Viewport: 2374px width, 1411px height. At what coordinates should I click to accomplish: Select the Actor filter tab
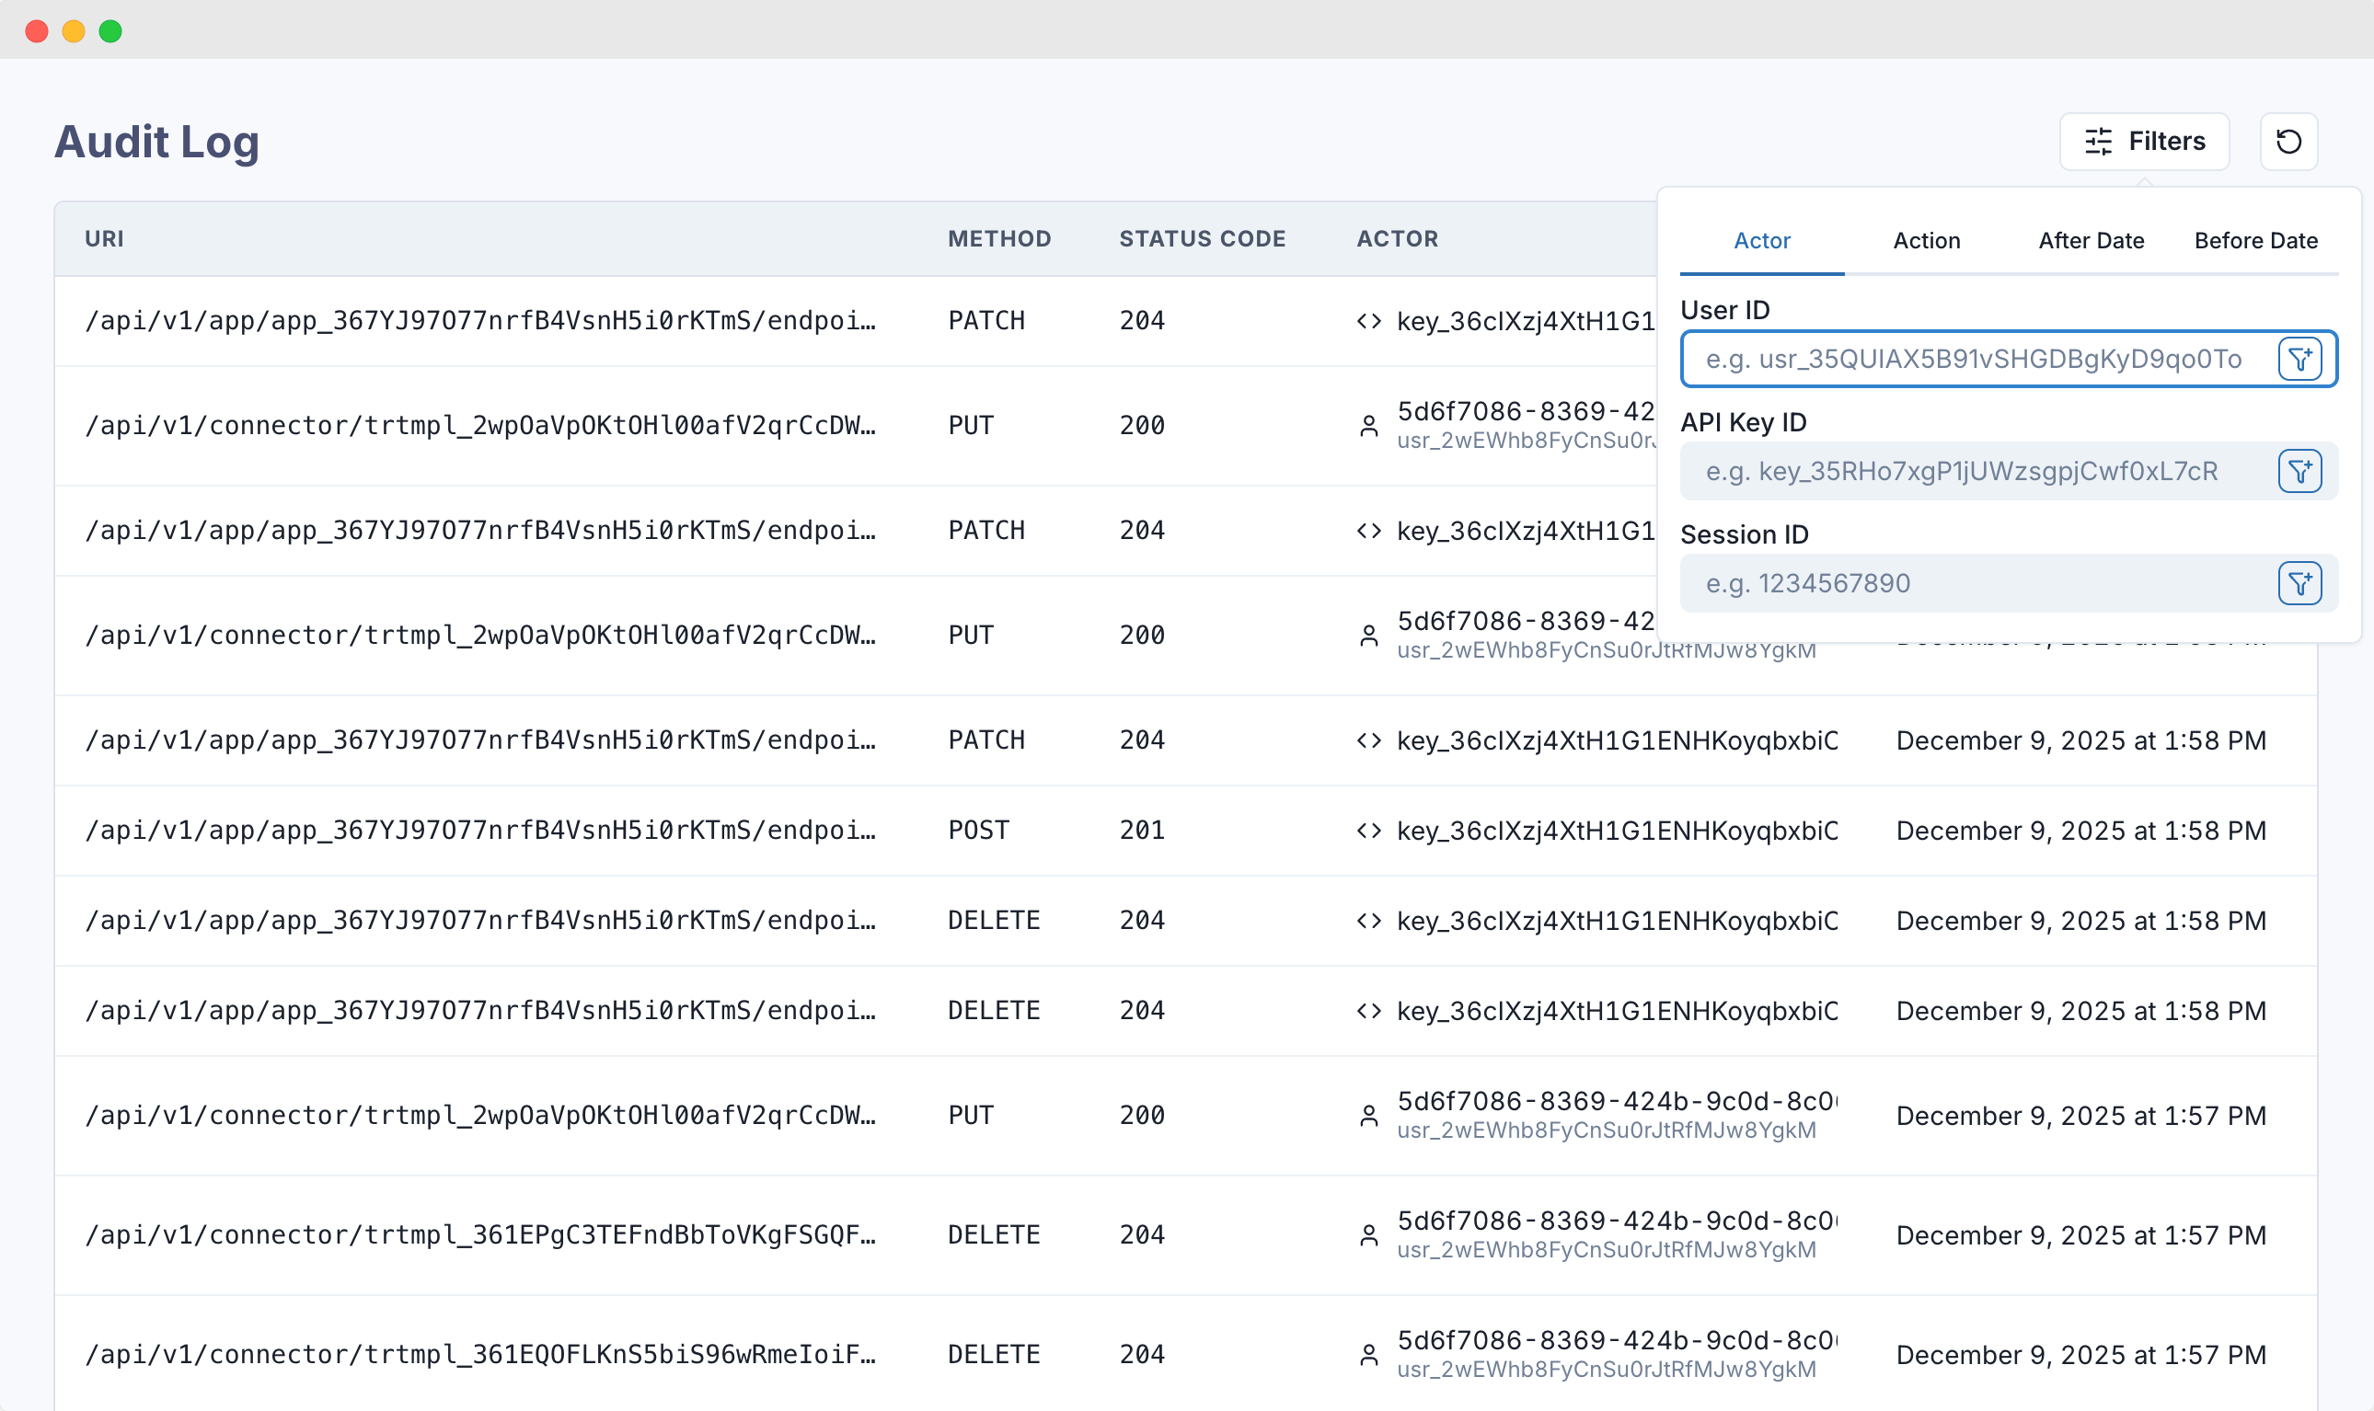click(x=1761, y=241)
